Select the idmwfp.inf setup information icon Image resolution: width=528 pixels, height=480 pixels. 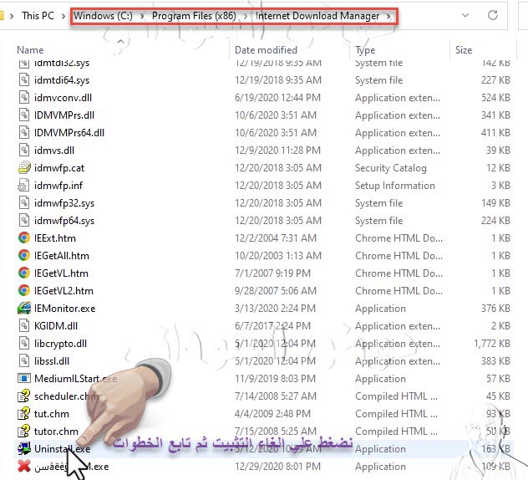click(24, 186)
